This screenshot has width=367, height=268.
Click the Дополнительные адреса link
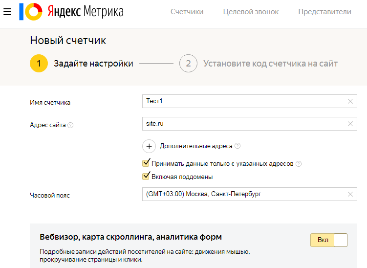point(195,146)
